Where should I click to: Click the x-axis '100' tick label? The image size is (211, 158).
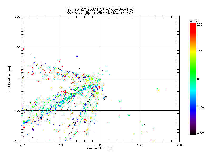point(140,145)
